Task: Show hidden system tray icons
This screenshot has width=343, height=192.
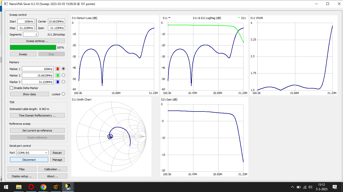Action: 293,187
